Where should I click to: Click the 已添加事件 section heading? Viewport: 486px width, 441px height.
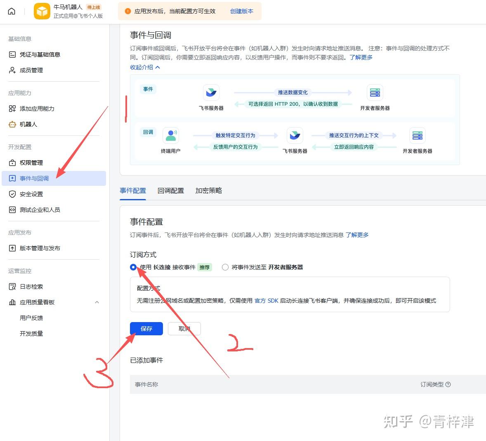[146, 360]
